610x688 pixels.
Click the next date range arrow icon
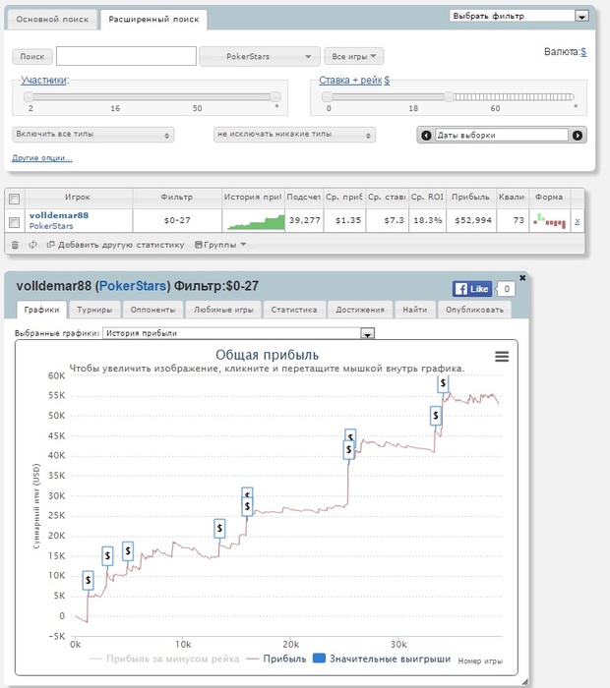(578, 136)
